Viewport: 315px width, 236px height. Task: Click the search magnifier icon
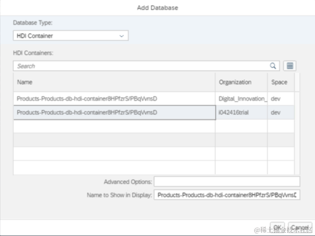(273, 66)
